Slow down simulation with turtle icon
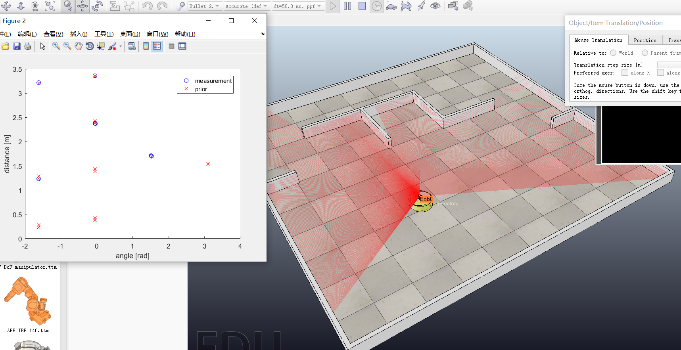 (391, 6)
